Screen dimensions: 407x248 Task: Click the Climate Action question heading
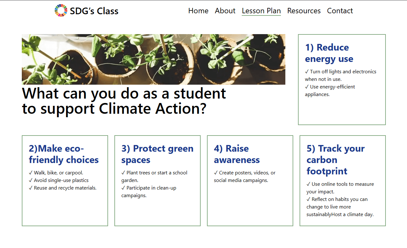coord(124,101)
